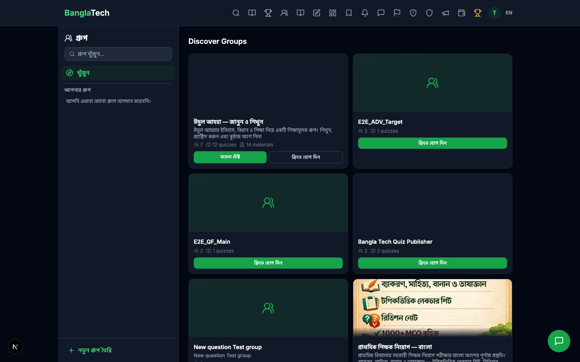Open the T profile avatar menu

coord(494,13)
